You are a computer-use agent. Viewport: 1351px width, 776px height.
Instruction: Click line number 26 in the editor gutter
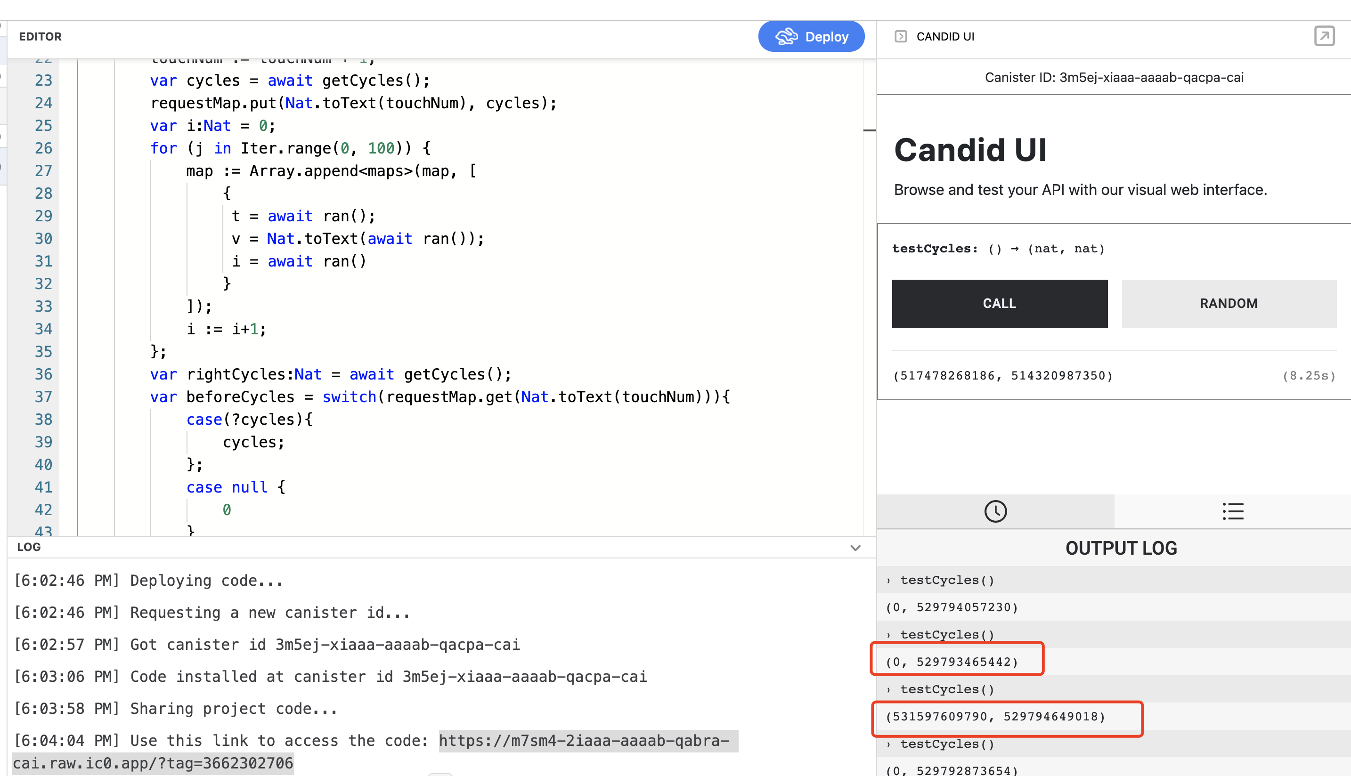43,148
